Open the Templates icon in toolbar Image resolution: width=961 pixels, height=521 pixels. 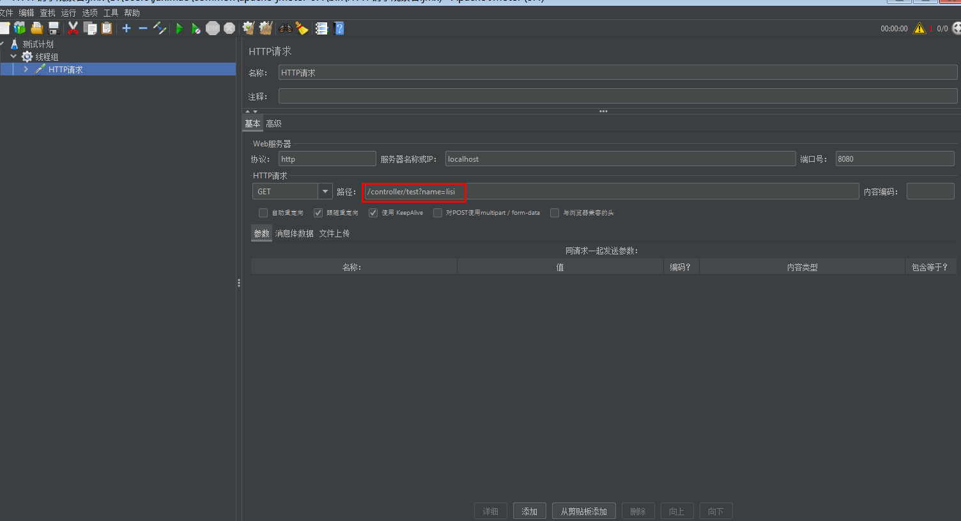point(20,28)
